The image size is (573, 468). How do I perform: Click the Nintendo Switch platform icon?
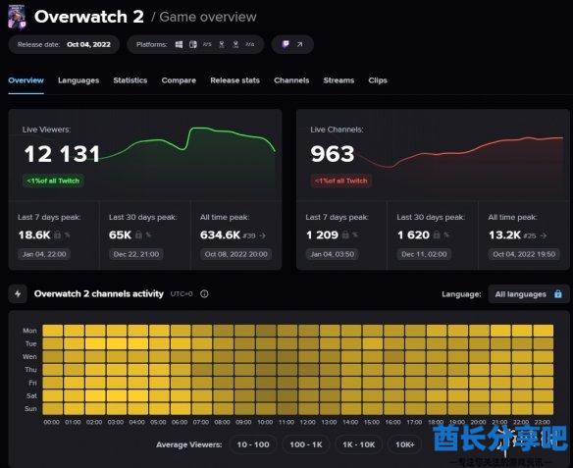coord(193,44)
